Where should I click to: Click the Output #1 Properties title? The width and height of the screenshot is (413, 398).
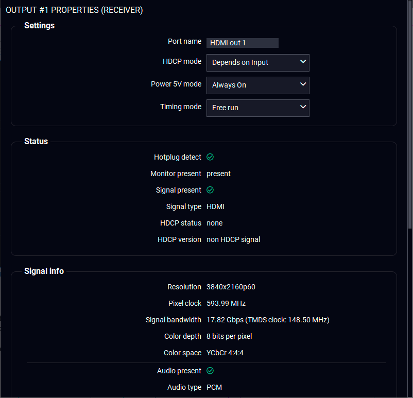click(74, 10)
